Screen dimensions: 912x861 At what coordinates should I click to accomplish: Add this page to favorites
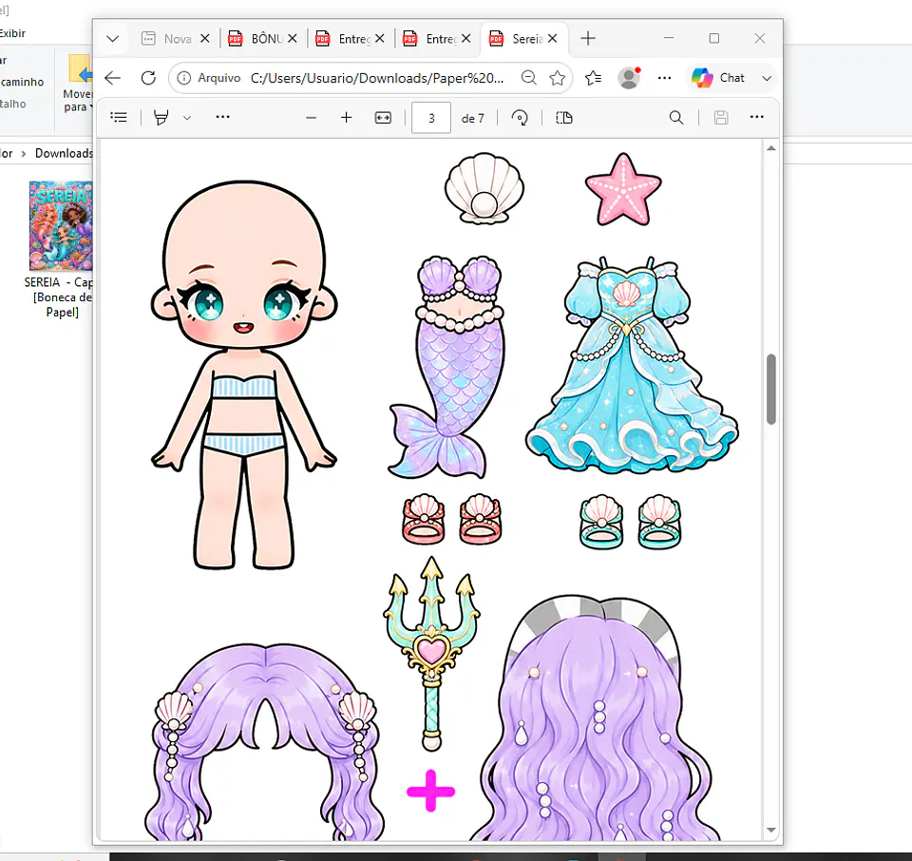pyautogui.click(x=558, y=78)
